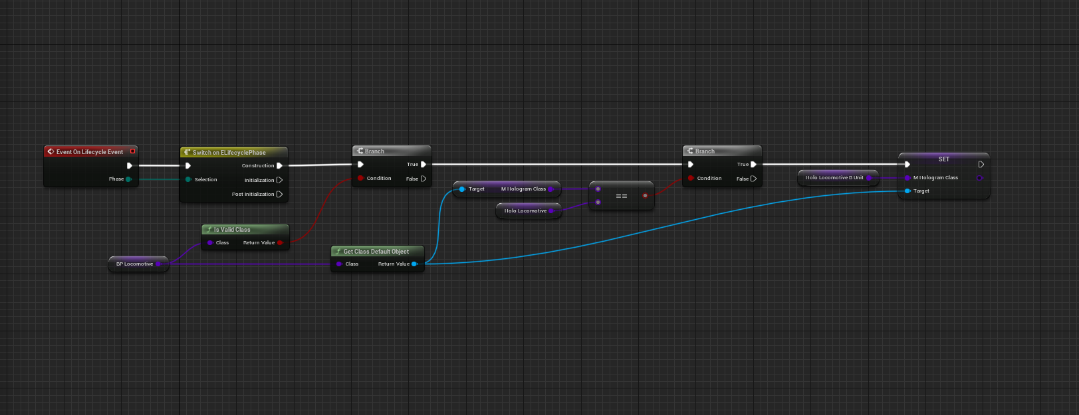Click the Post Initialization exec output pin

[x=280, y=195]
